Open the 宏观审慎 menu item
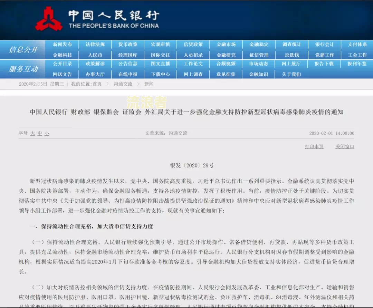The height and width of the screenshot is (308, 373). coord(161,45)
